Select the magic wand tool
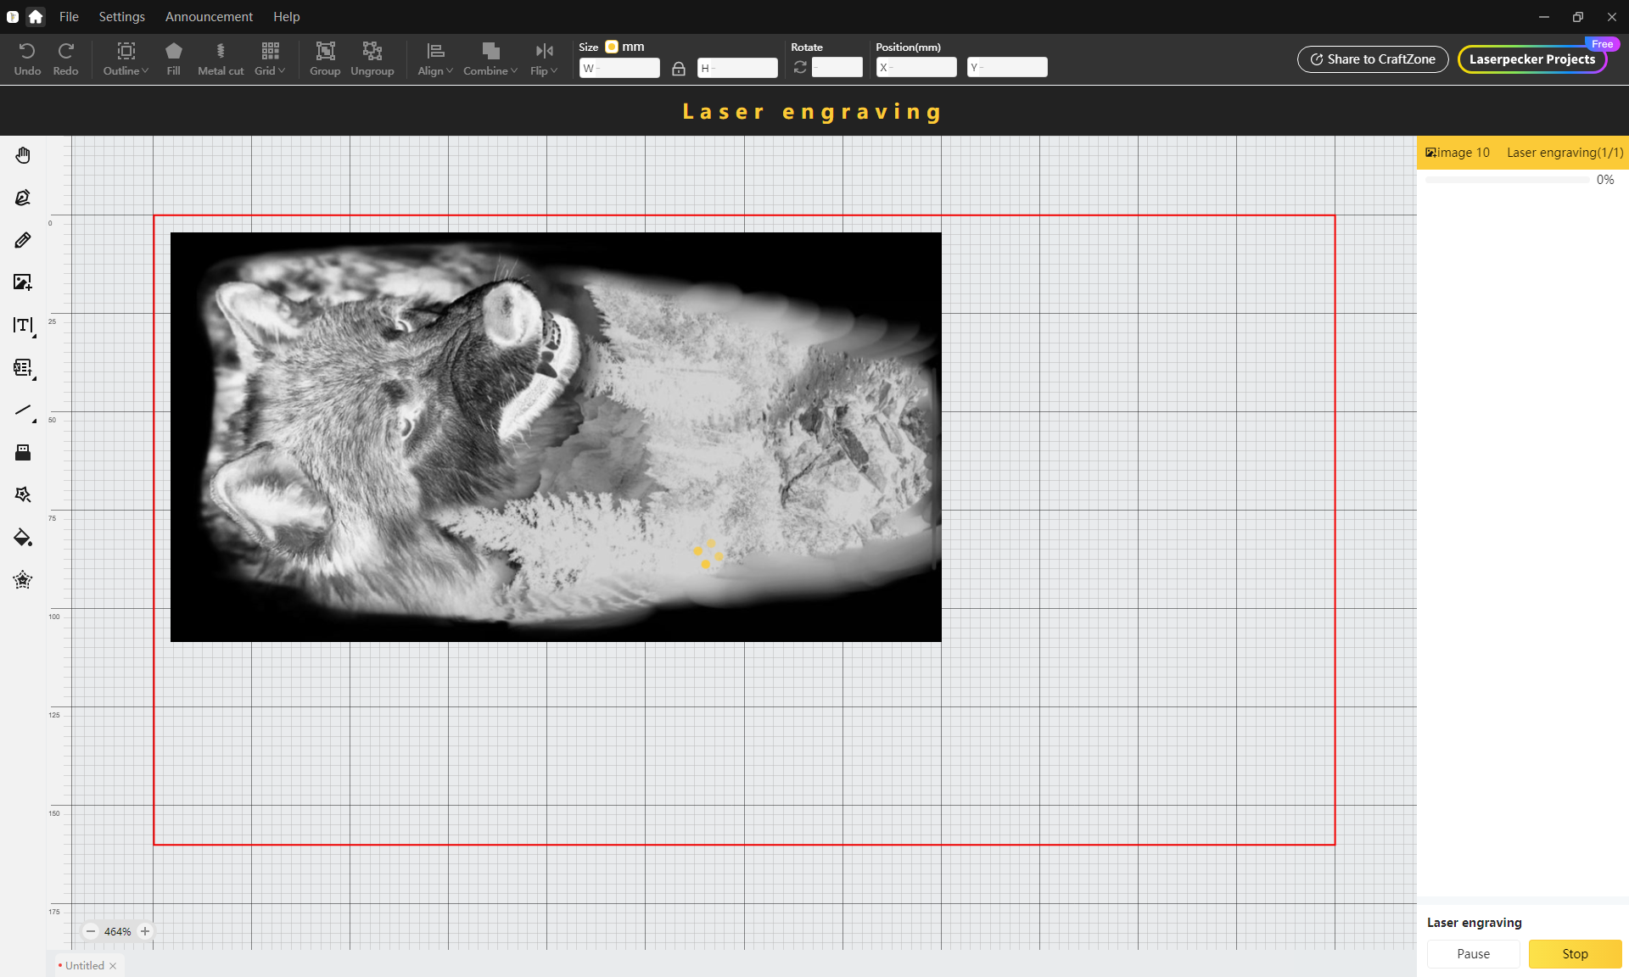This screenshot has height=977, width=1629. (x=23, y=494)
